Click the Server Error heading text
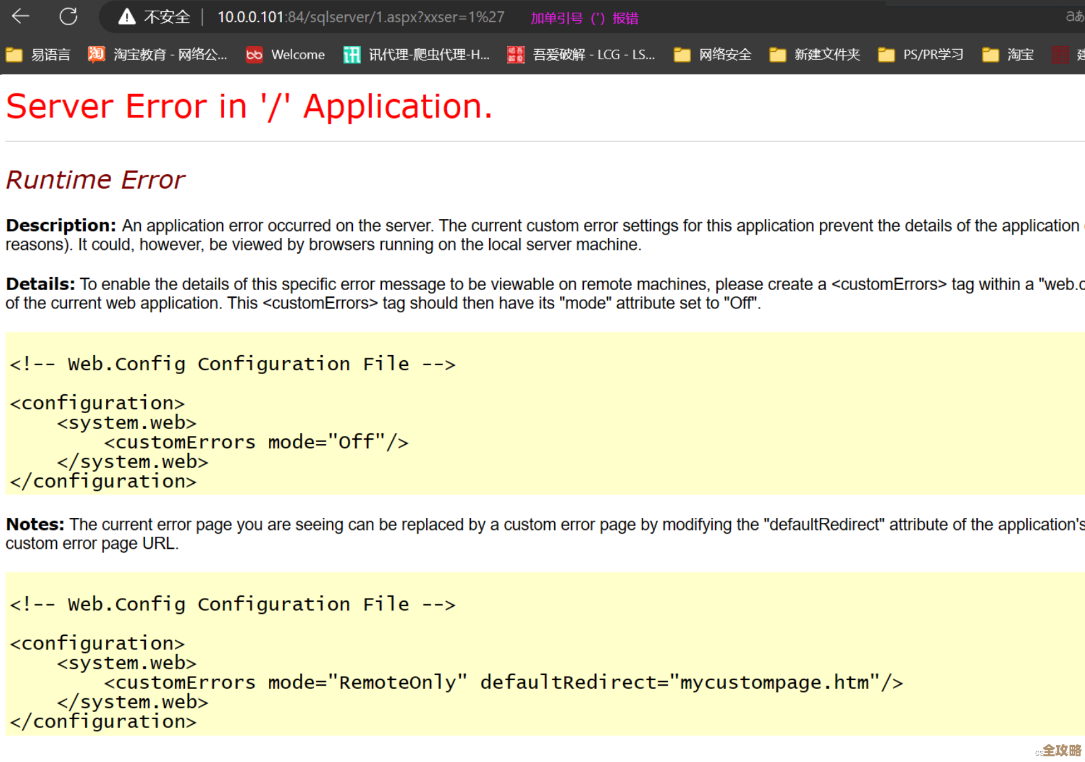 click(x=249, y=106)
